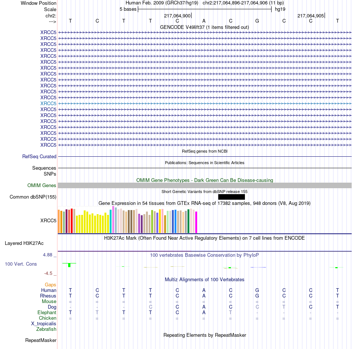Screen dimensions: 352x349
Task: Open Publications: Sequences in Scientific Articles title
Action: (205, 163)
